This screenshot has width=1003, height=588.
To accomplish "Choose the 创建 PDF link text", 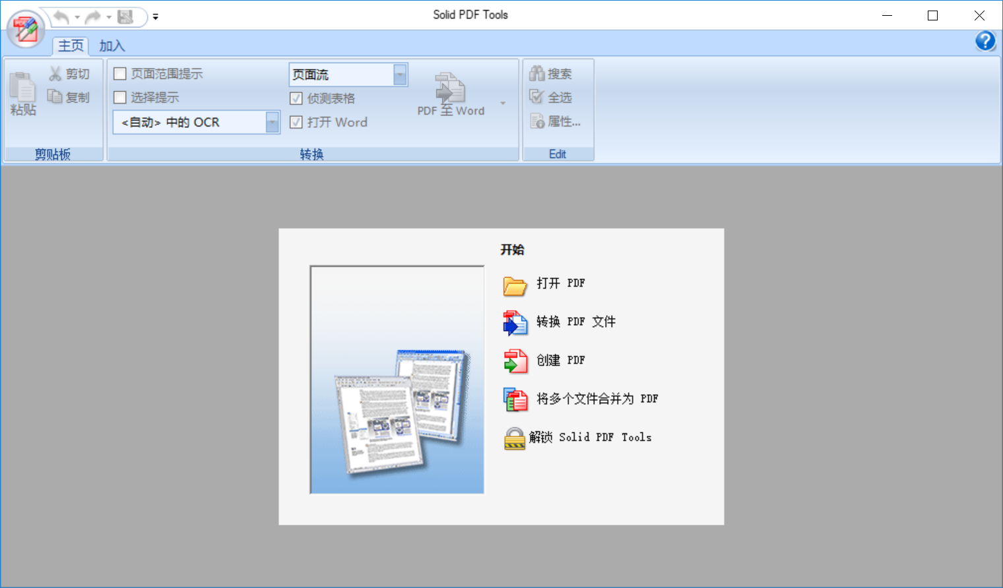I will coord(560,360).
